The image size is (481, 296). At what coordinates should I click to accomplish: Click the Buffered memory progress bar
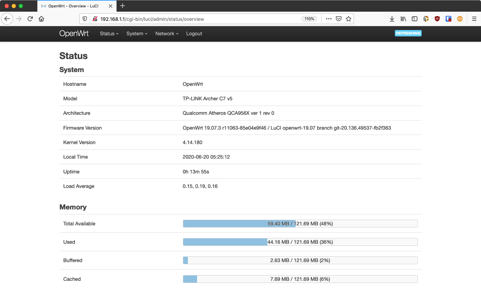click(x=300, y=260)
